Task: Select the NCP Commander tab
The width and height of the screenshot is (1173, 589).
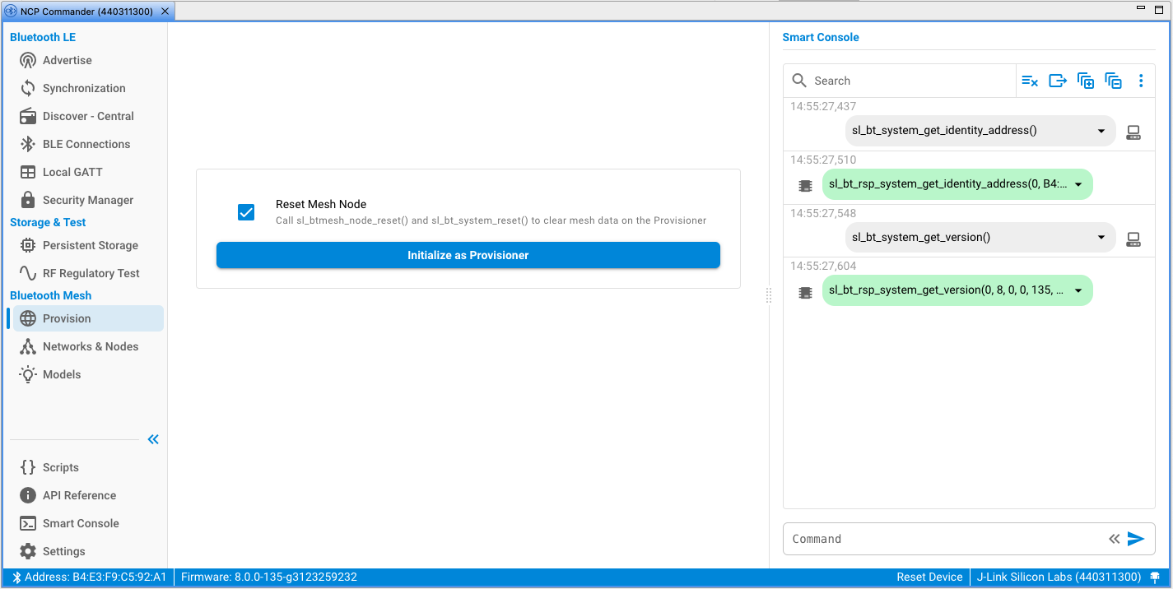Action: pyautogui.click(x=81, y=12)
